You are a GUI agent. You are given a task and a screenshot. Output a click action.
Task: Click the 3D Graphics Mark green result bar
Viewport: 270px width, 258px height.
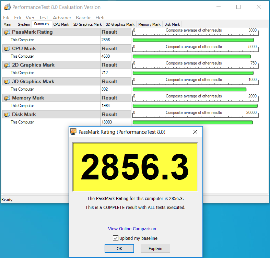tap(190, 90)
